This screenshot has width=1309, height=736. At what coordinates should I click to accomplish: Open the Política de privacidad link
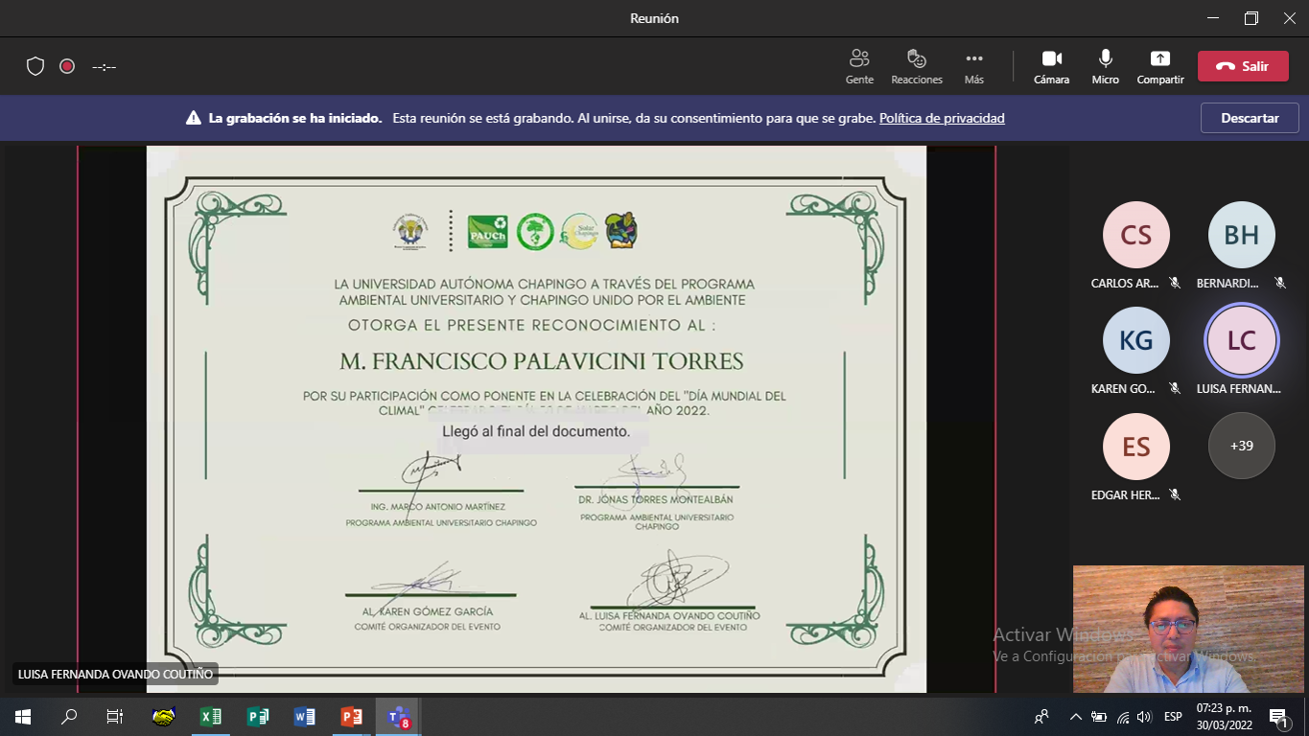click(942, 118)
